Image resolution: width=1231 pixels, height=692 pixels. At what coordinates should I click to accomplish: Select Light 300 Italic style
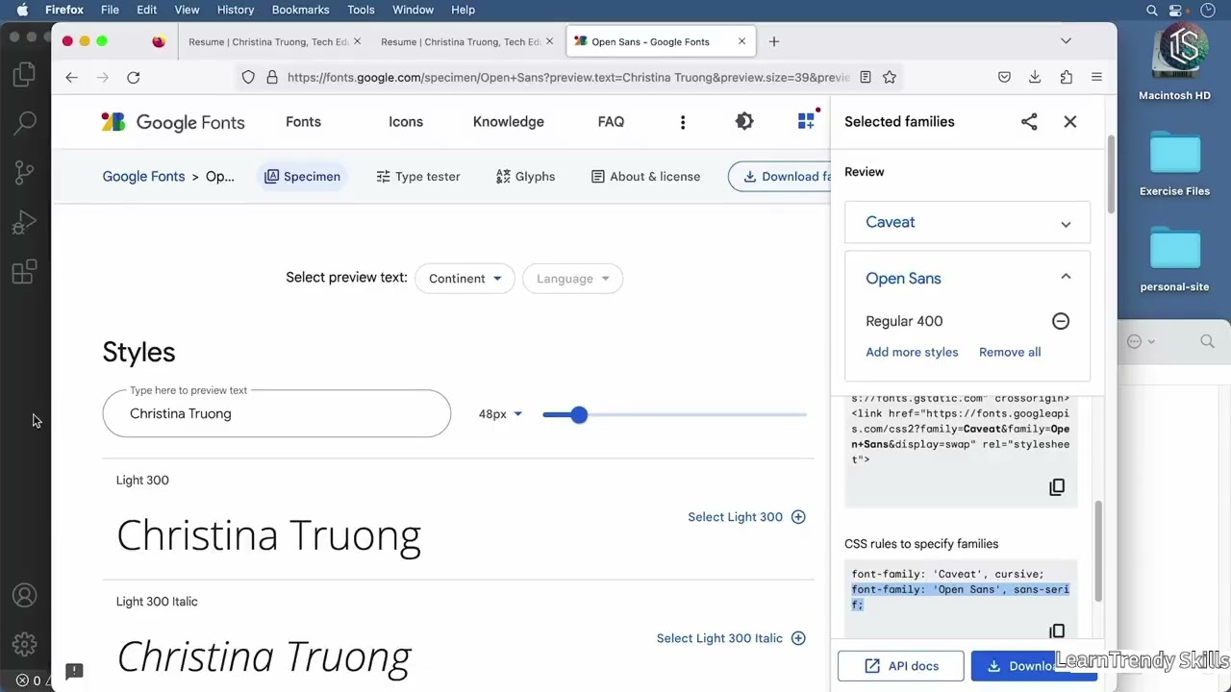pos(731,638)
